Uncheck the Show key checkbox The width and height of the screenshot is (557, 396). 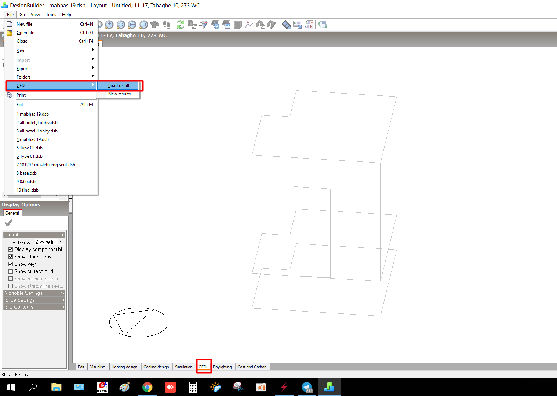[x=11, y=264]
